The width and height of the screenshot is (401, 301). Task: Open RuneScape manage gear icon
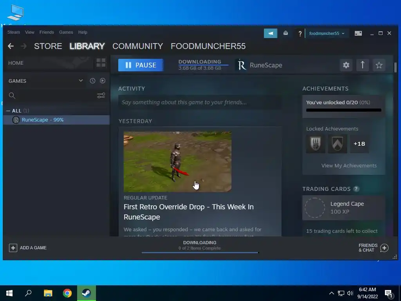[x=346, y=65]
